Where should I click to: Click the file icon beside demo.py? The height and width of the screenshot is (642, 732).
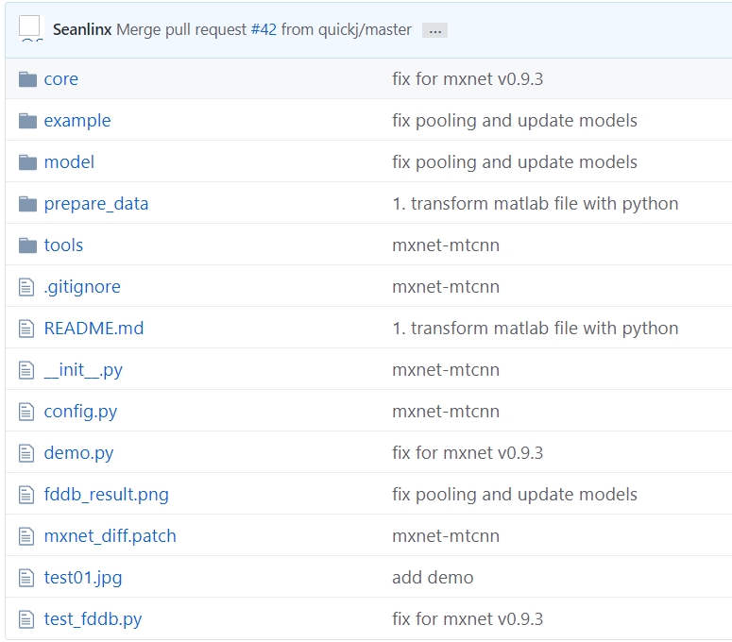coord(26,453)
